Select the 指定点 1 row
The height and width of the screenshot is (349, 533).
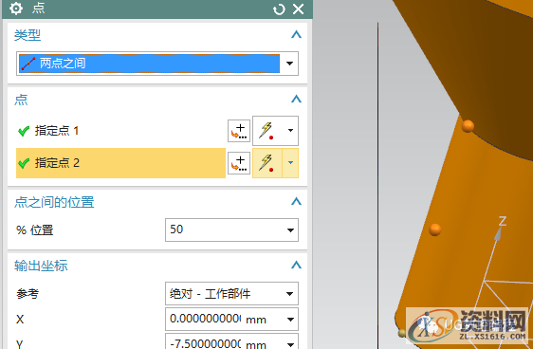(x=120, y=131)
